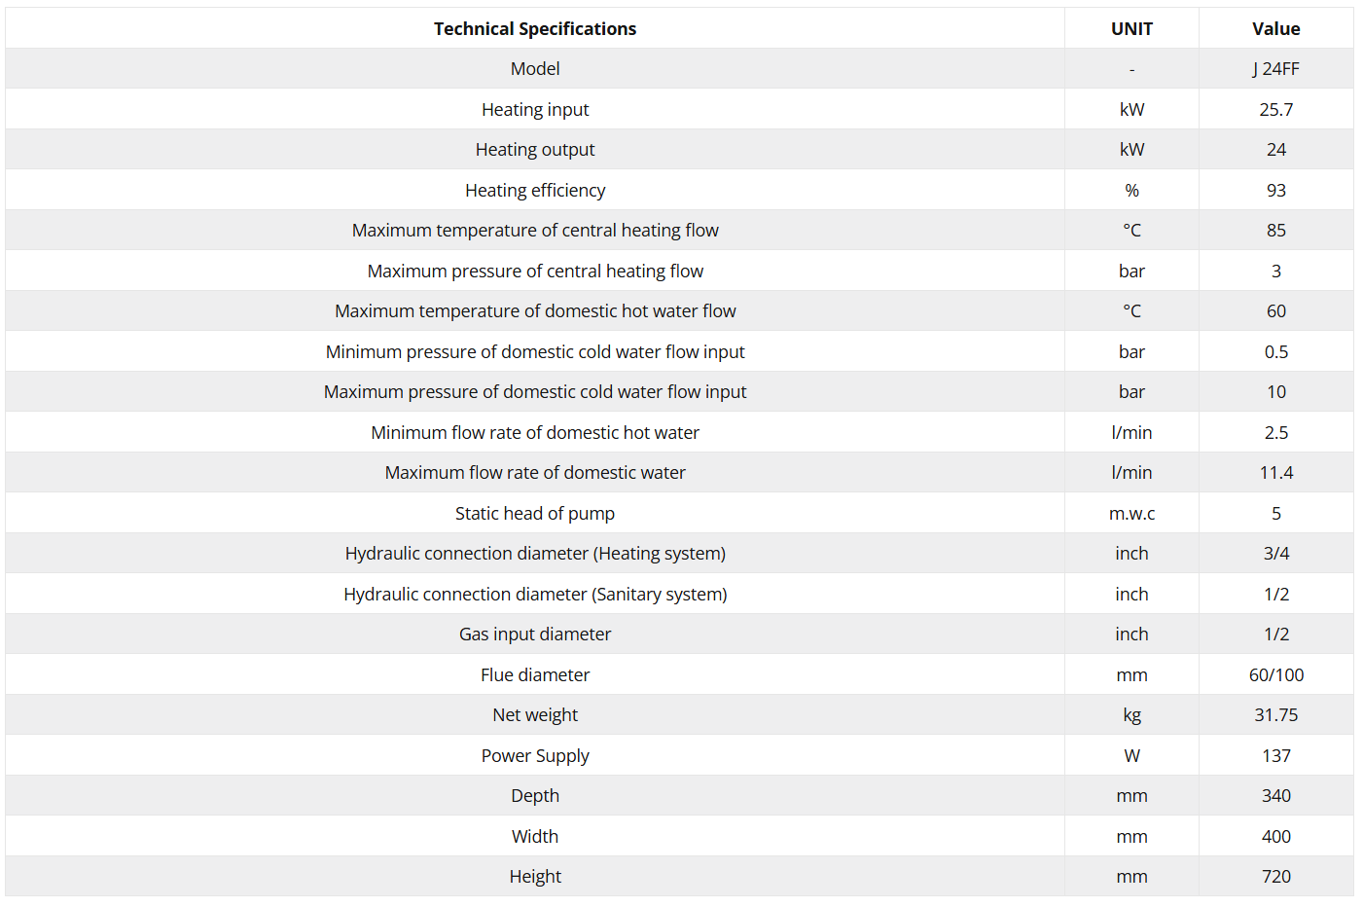Screen dimensions: 1363x907
Task: Select the 93 efficiency value cell
Action: [x=1275, y=191]
